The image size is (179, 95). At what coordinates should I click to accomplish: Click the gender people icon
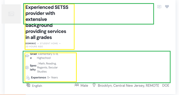77,85
